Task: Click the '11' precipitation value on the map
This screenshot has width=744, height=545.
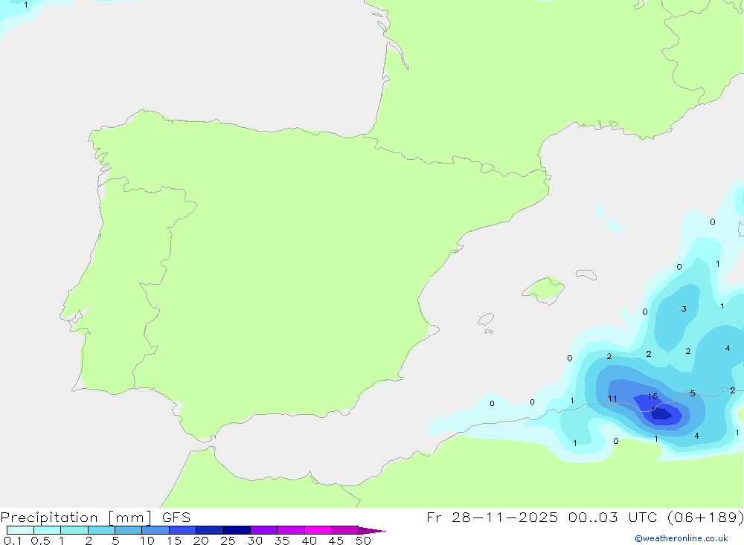Action: pos(612,399)
